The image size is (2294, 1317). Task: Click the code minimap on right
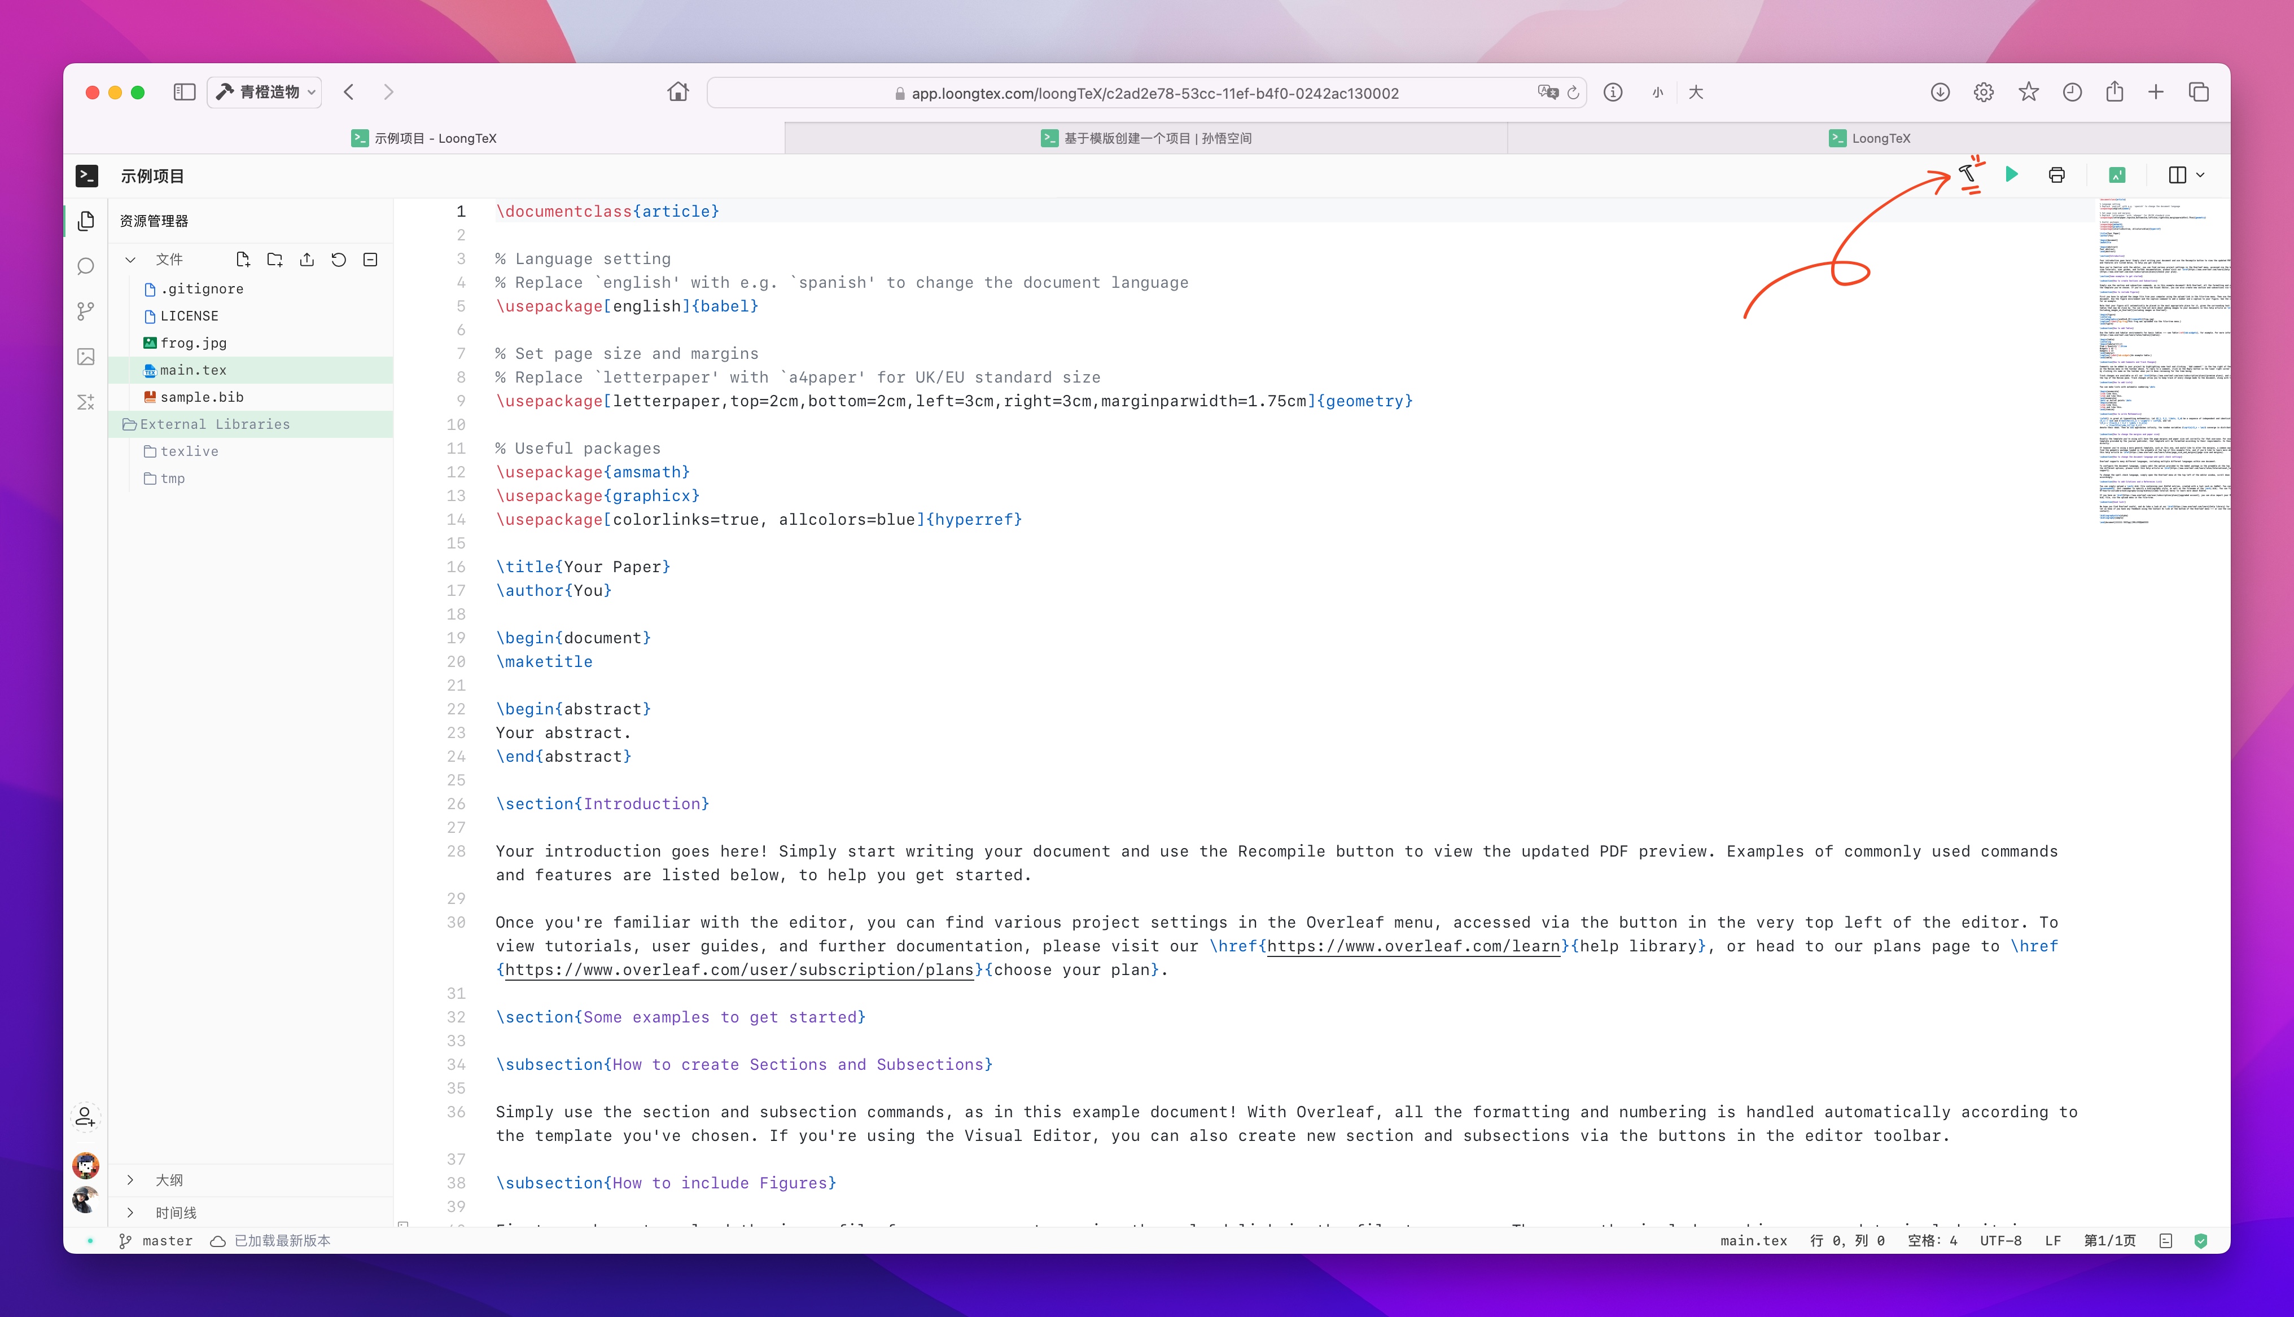tap(2162, 362)
